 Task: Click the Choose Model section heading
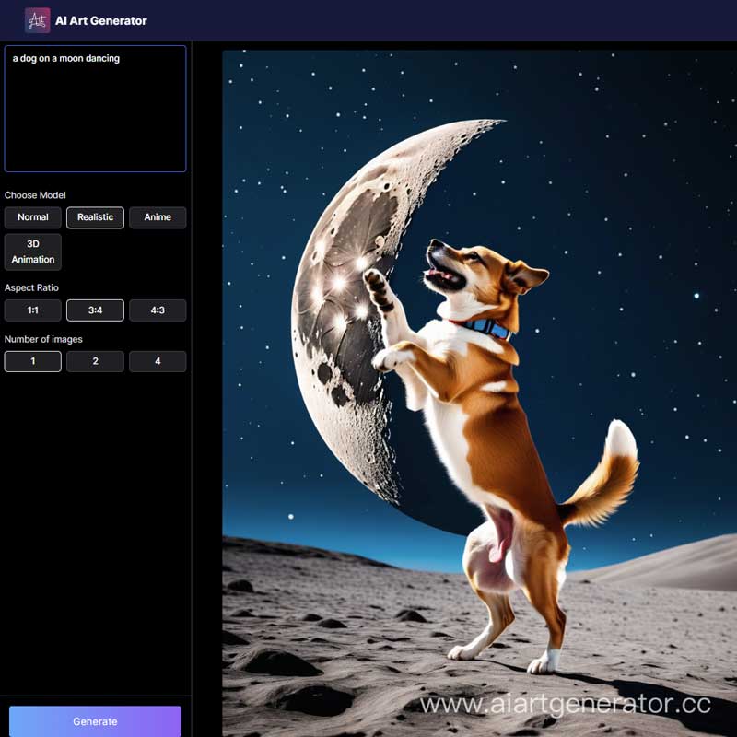tap(34, 195)
